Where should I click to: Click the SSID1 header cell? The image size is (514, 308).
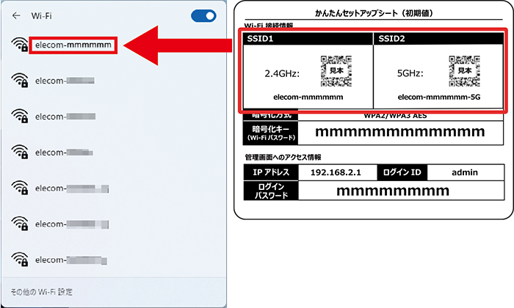coord(308,39)
